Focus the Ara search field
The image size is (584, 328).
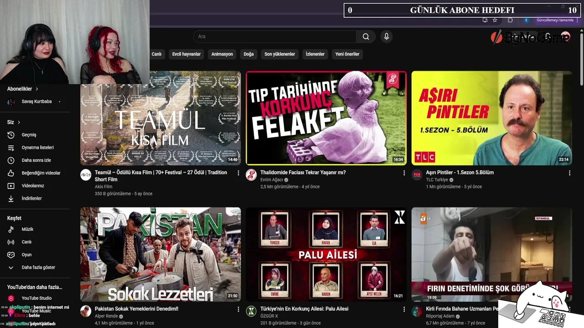pos(275,36)
